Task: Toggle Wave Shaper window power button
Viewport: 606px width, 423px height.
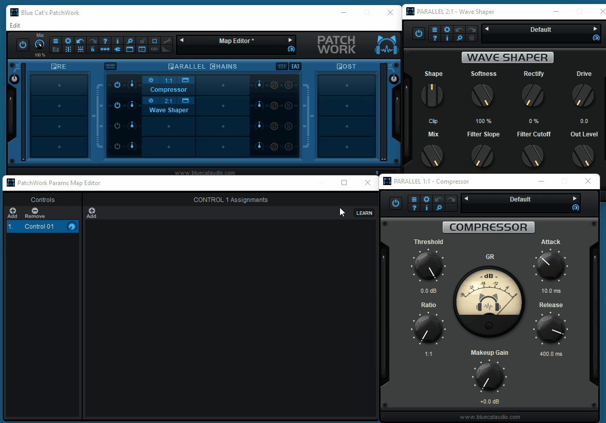Action: coord(419,33)
